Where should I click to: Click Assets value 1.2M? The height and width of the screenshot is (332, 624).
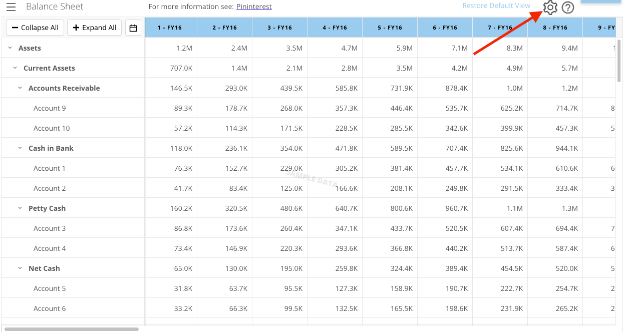pyautogui.click(x=184, y=48)
